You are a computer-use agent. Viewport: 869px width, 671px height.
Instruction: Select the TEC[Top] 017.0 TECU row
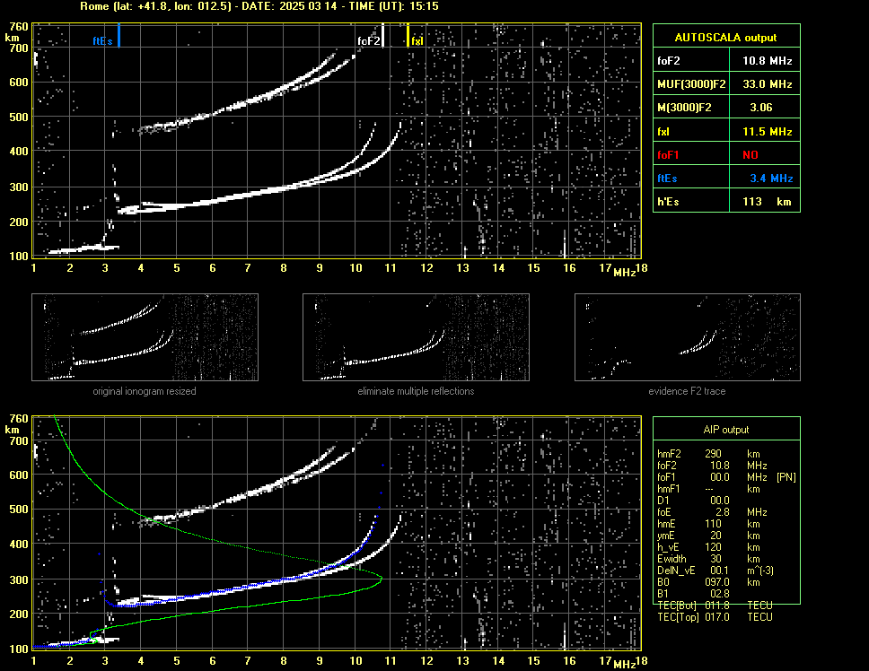[715, 617]
